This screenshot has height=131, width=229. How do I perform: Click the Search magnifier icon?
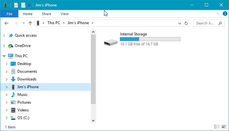point(220,23)
